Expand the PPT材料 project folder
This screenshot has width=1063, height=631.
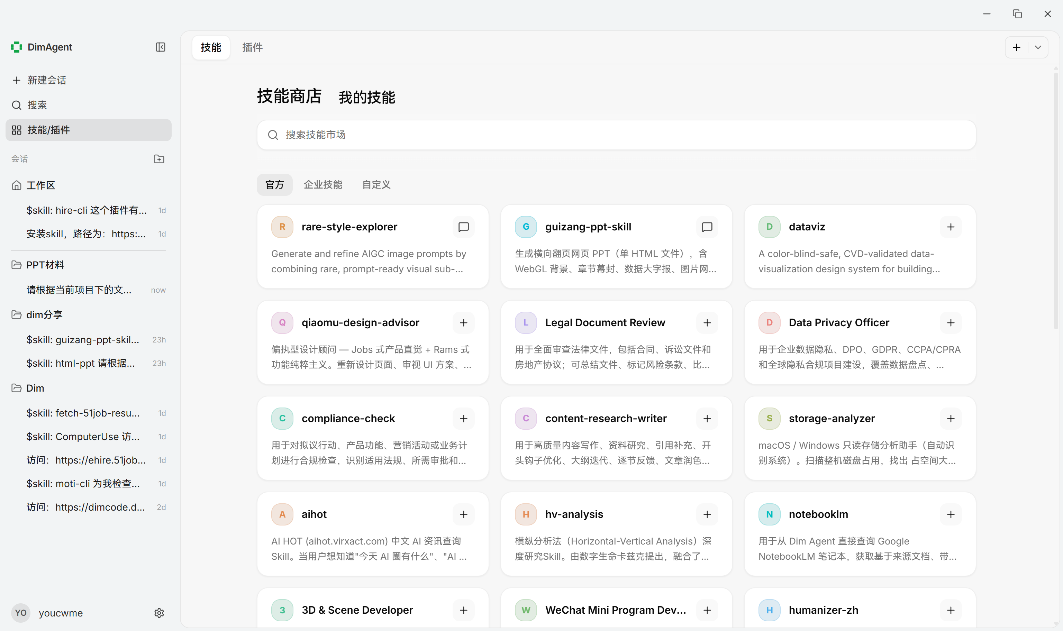89,265
